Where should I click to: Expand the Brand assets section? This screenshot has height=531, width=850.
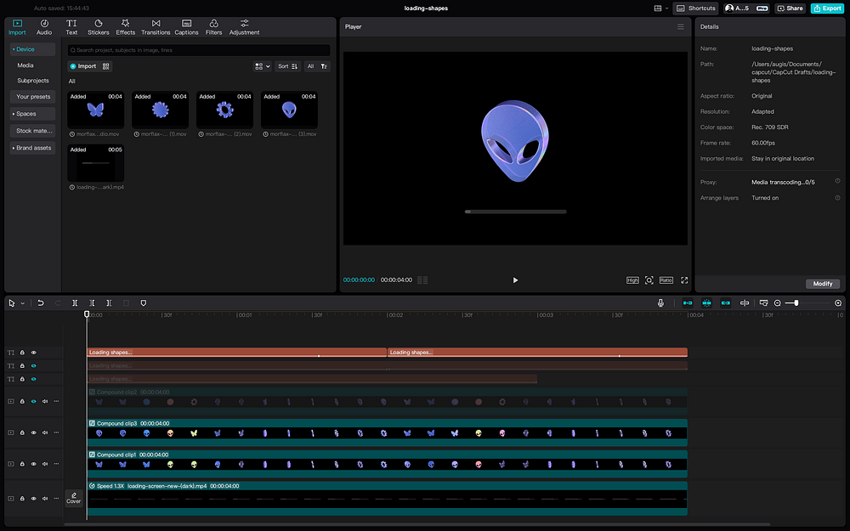pyautogui.click(x=32, y=148)
